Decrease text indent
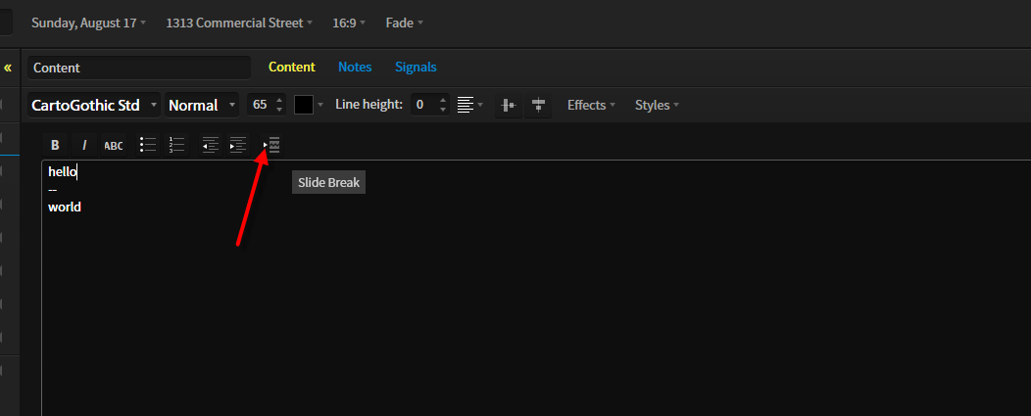 [211, 145]
